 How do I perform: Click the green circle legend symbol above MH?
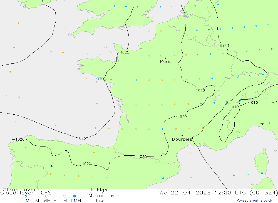pos(47,196)
